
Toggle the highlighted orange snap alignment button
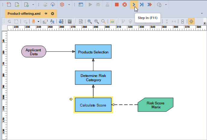click(x=191, y=21)
